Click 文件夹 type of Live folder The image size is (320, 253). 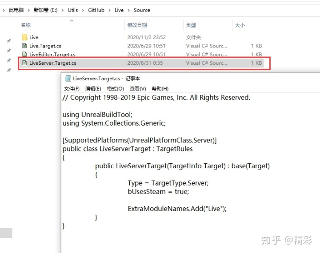click(193, 37)
